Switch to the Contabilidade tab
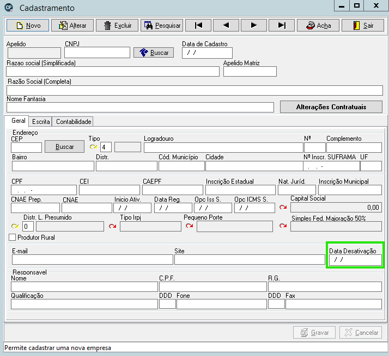 coord(74,122)
